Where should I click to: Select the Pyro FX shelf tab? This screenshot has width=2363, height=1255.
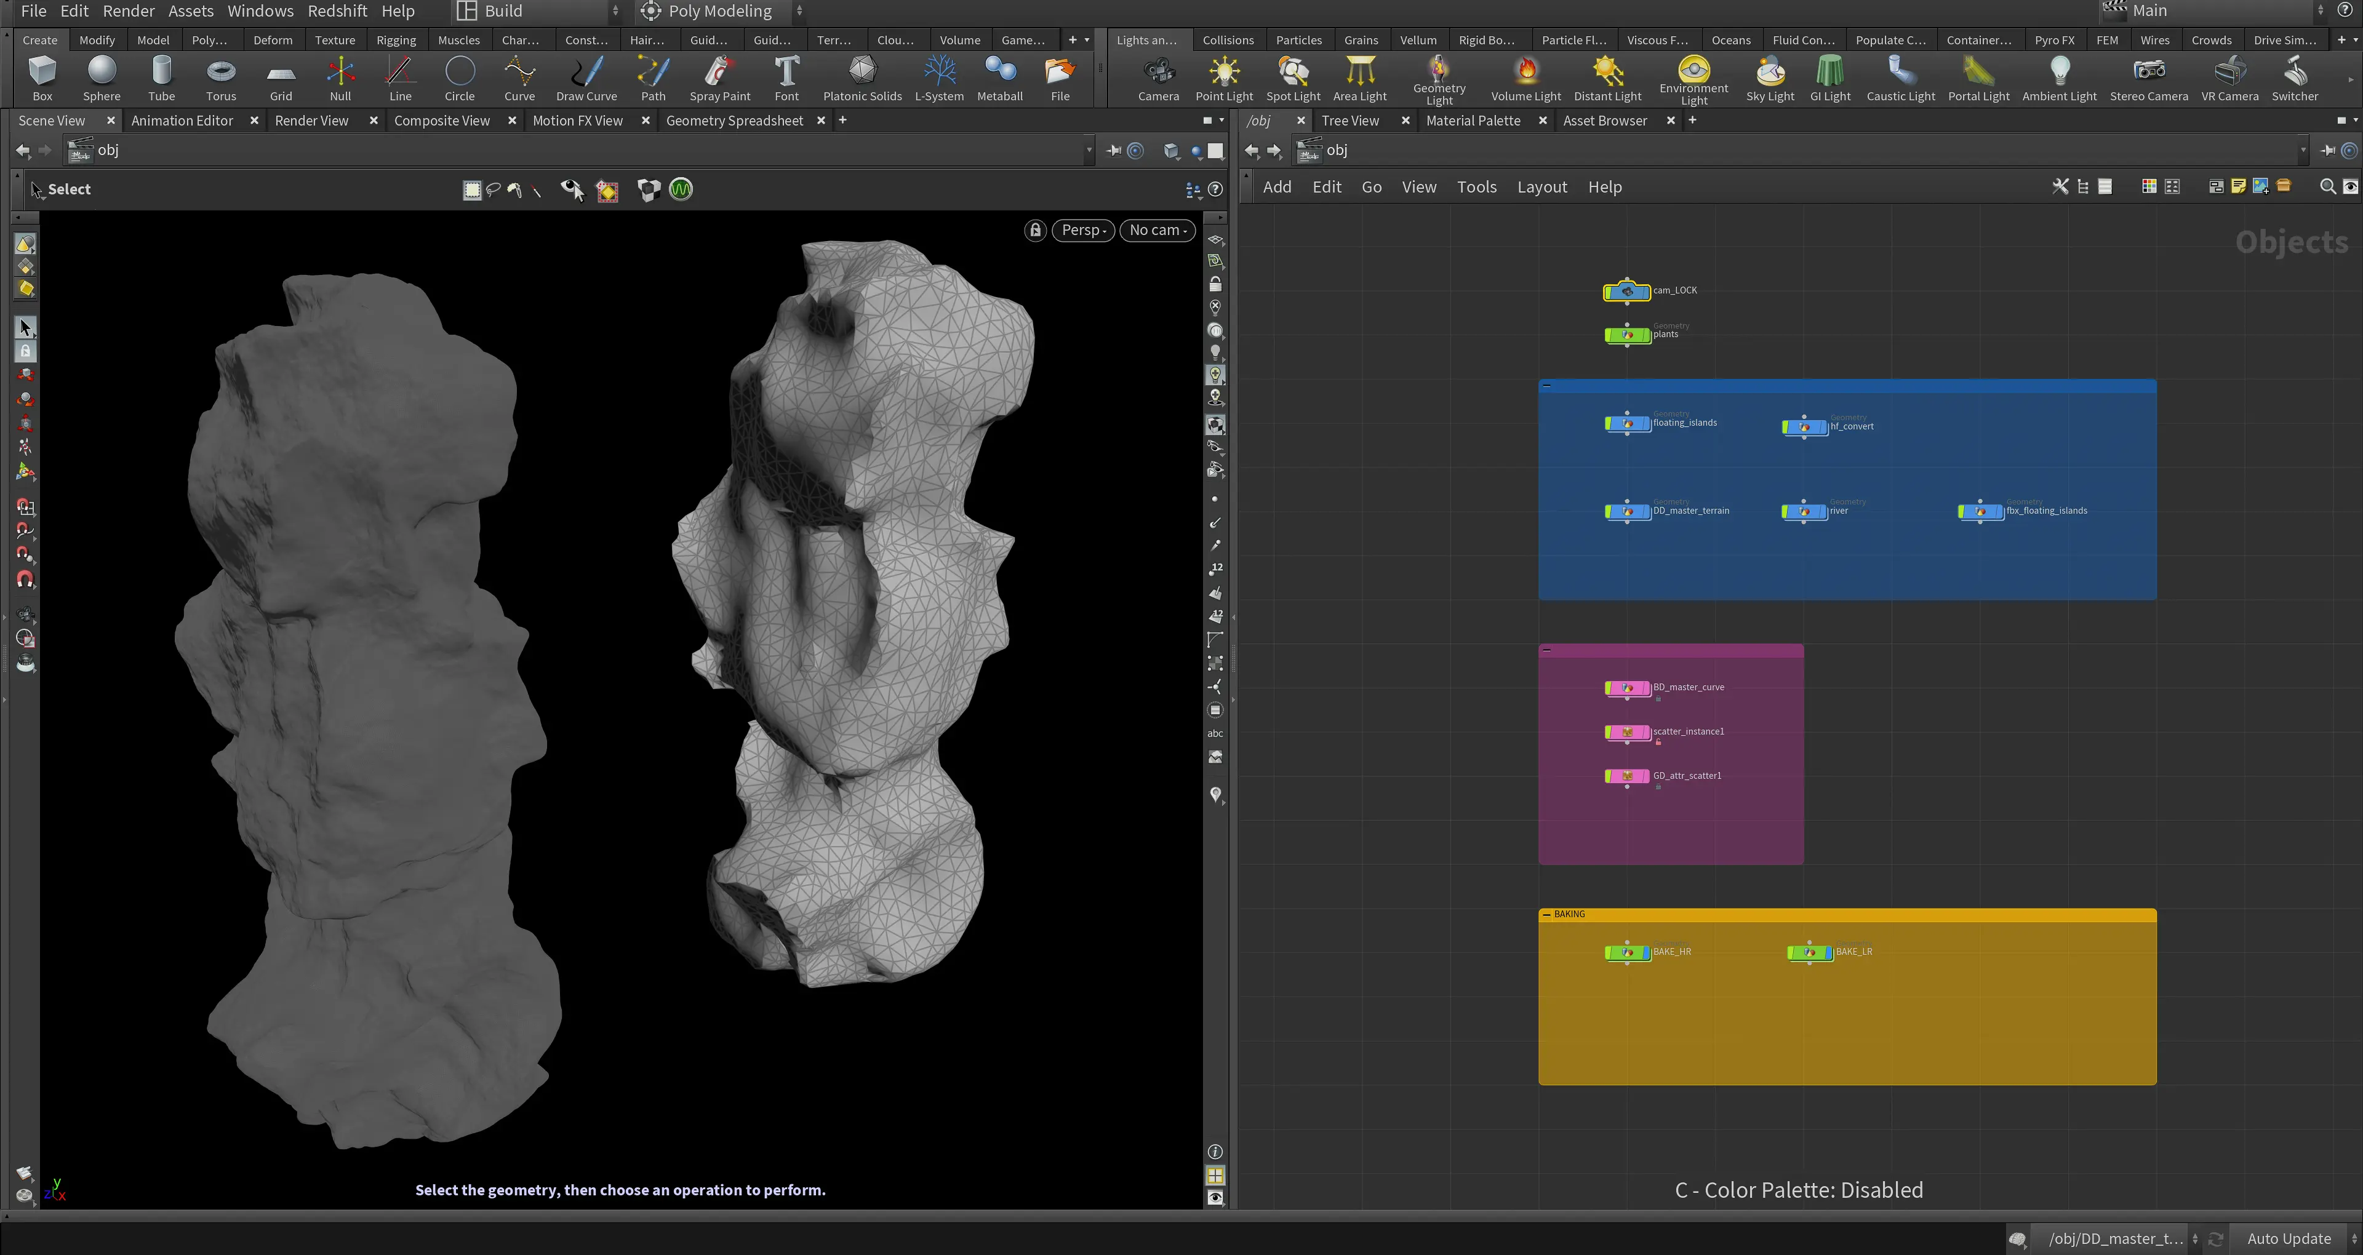tap(2054, 41)
